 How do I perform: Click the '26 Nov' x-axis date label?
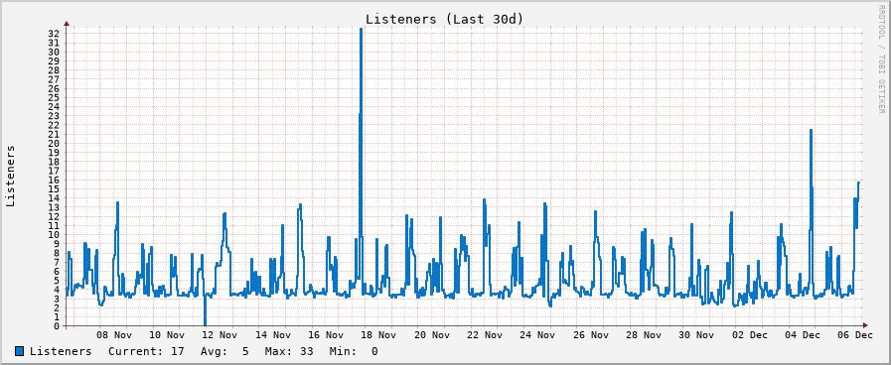(591, 335)
